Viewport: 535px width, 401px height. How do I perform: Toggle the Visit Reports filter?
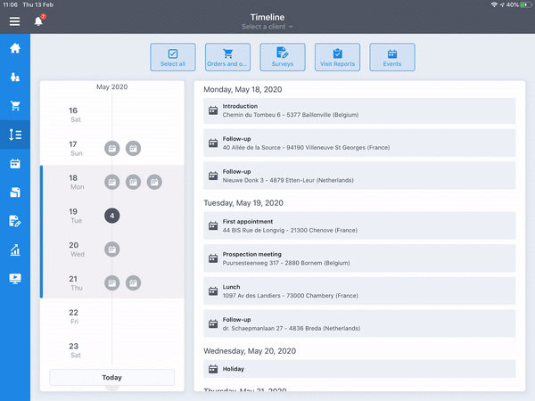coord(337,57)
